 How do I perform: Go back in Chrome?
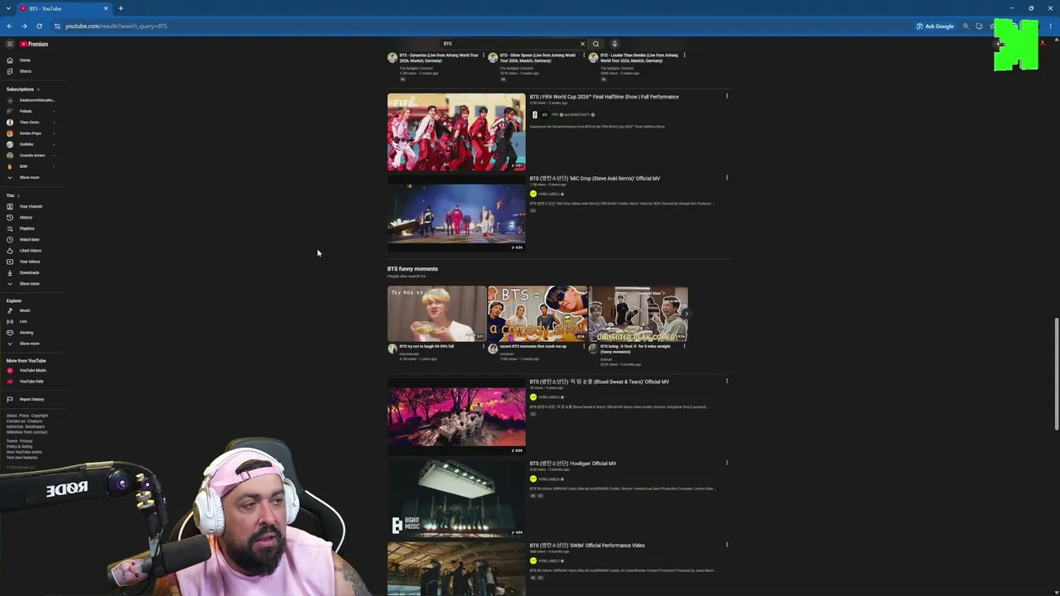[10, 26]
